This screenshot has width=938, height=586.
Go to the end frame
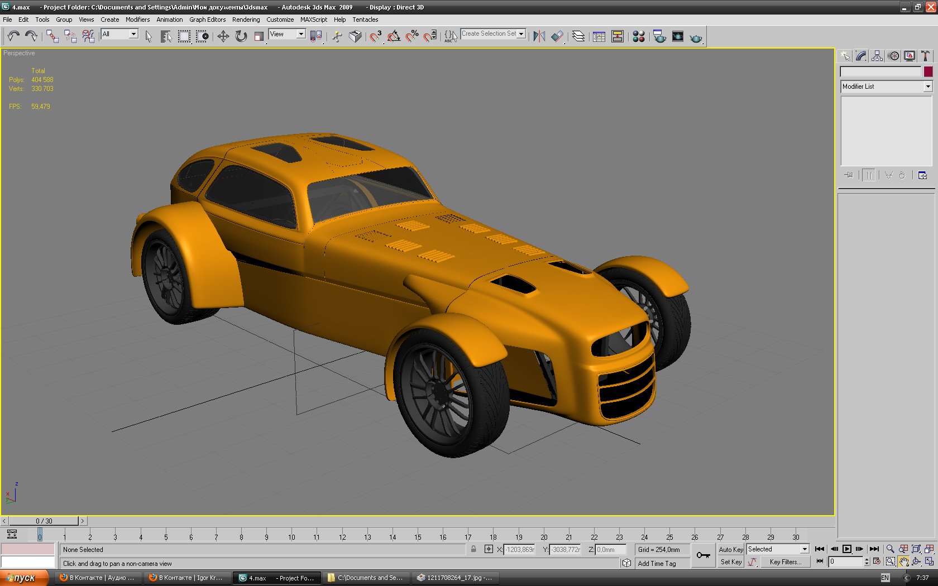(x=874, y=549)
